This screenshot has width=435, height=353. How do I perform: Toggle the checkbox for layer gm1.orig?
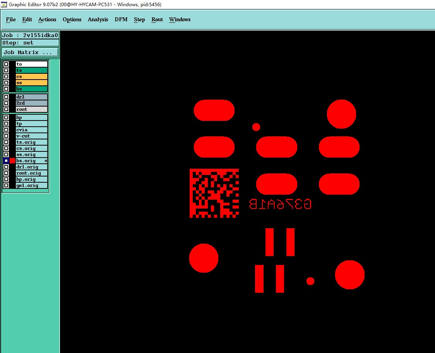[6, 185]
